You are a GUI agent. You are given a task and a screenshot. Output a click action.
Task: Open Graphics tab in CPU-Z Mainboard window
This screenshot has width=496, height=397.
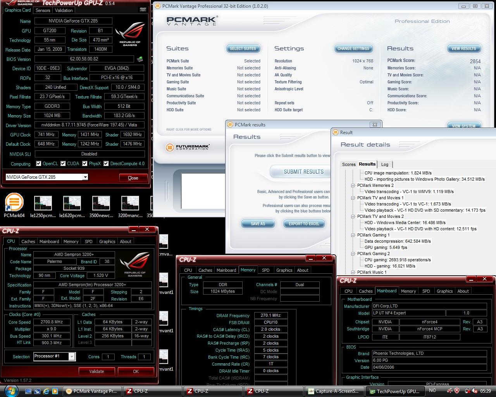tap(444, 291)
